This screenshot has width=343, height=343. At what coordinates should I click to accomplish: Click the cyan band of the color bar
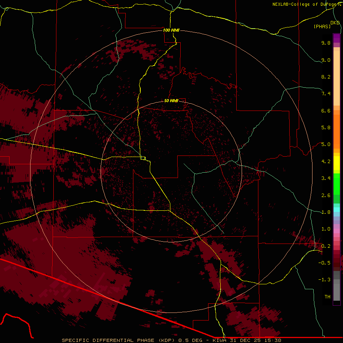(337, 210)
